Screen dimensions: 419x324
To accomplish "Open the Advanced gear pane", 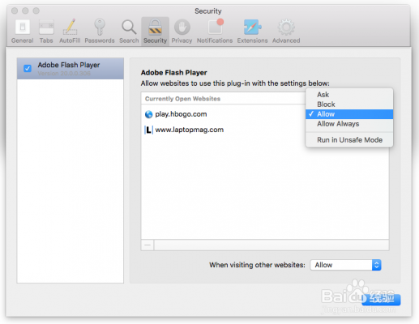I will (286, 32).
